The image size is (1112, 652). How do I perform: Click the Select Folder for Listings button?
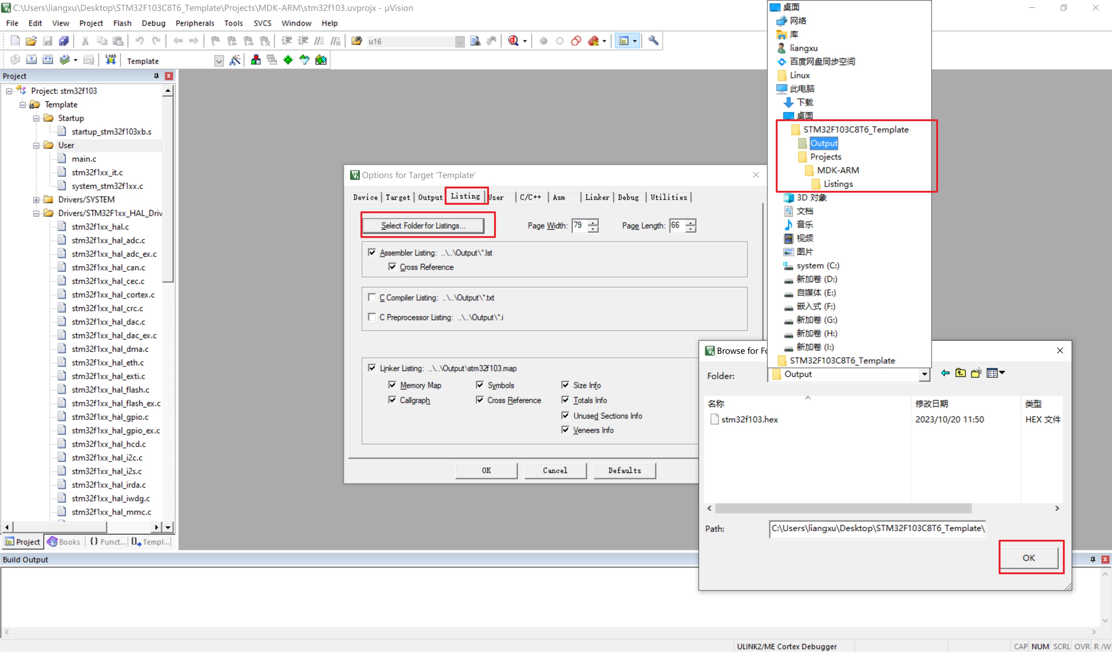[423, 226]
